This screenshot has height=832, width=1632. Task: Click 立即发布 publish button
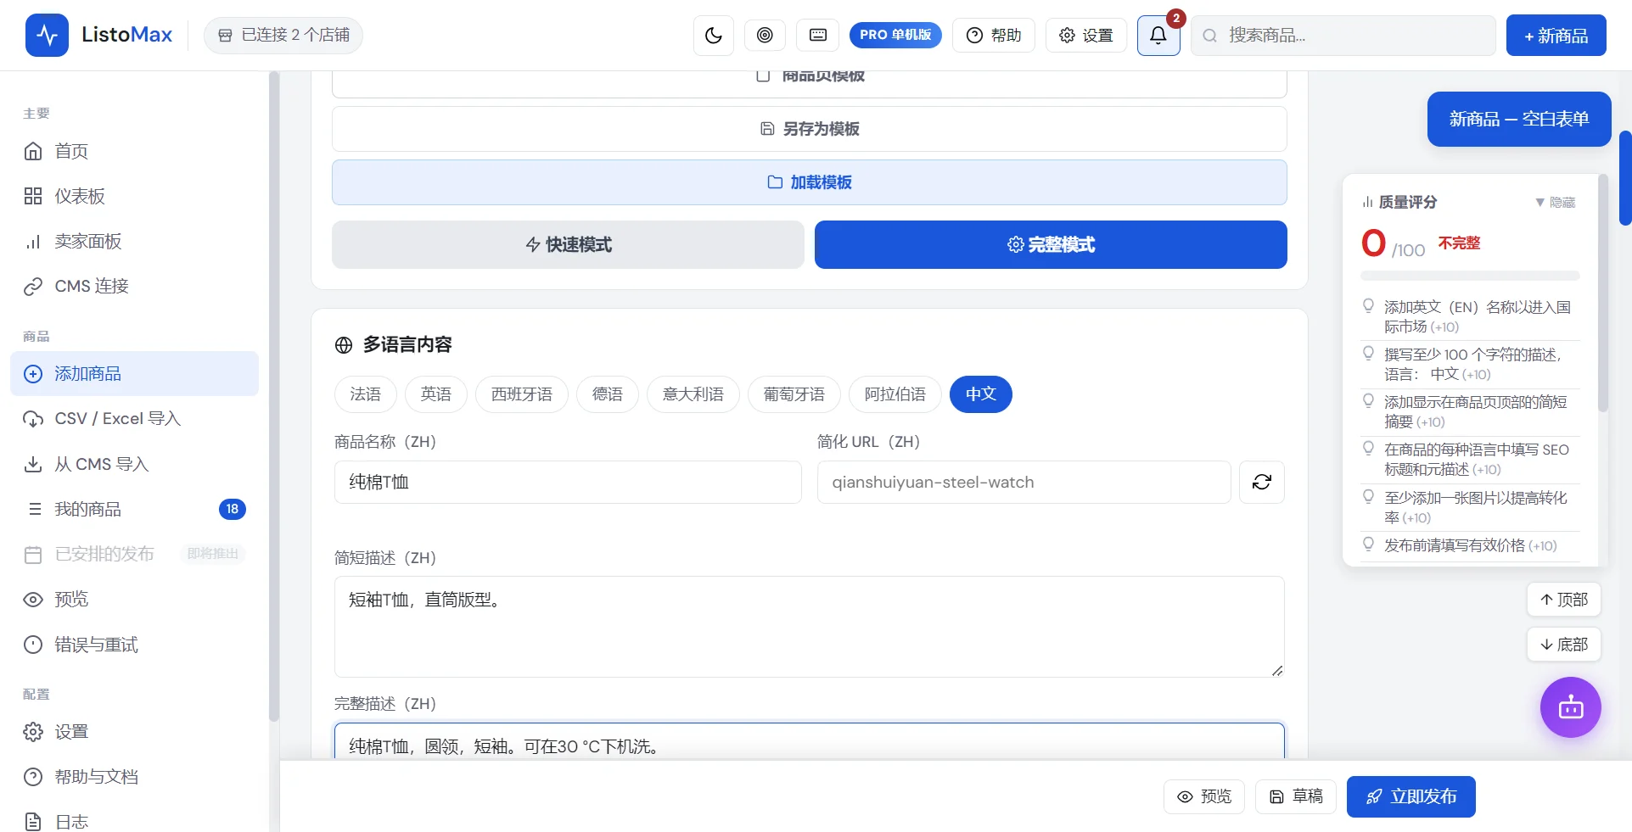(1411, 796)
